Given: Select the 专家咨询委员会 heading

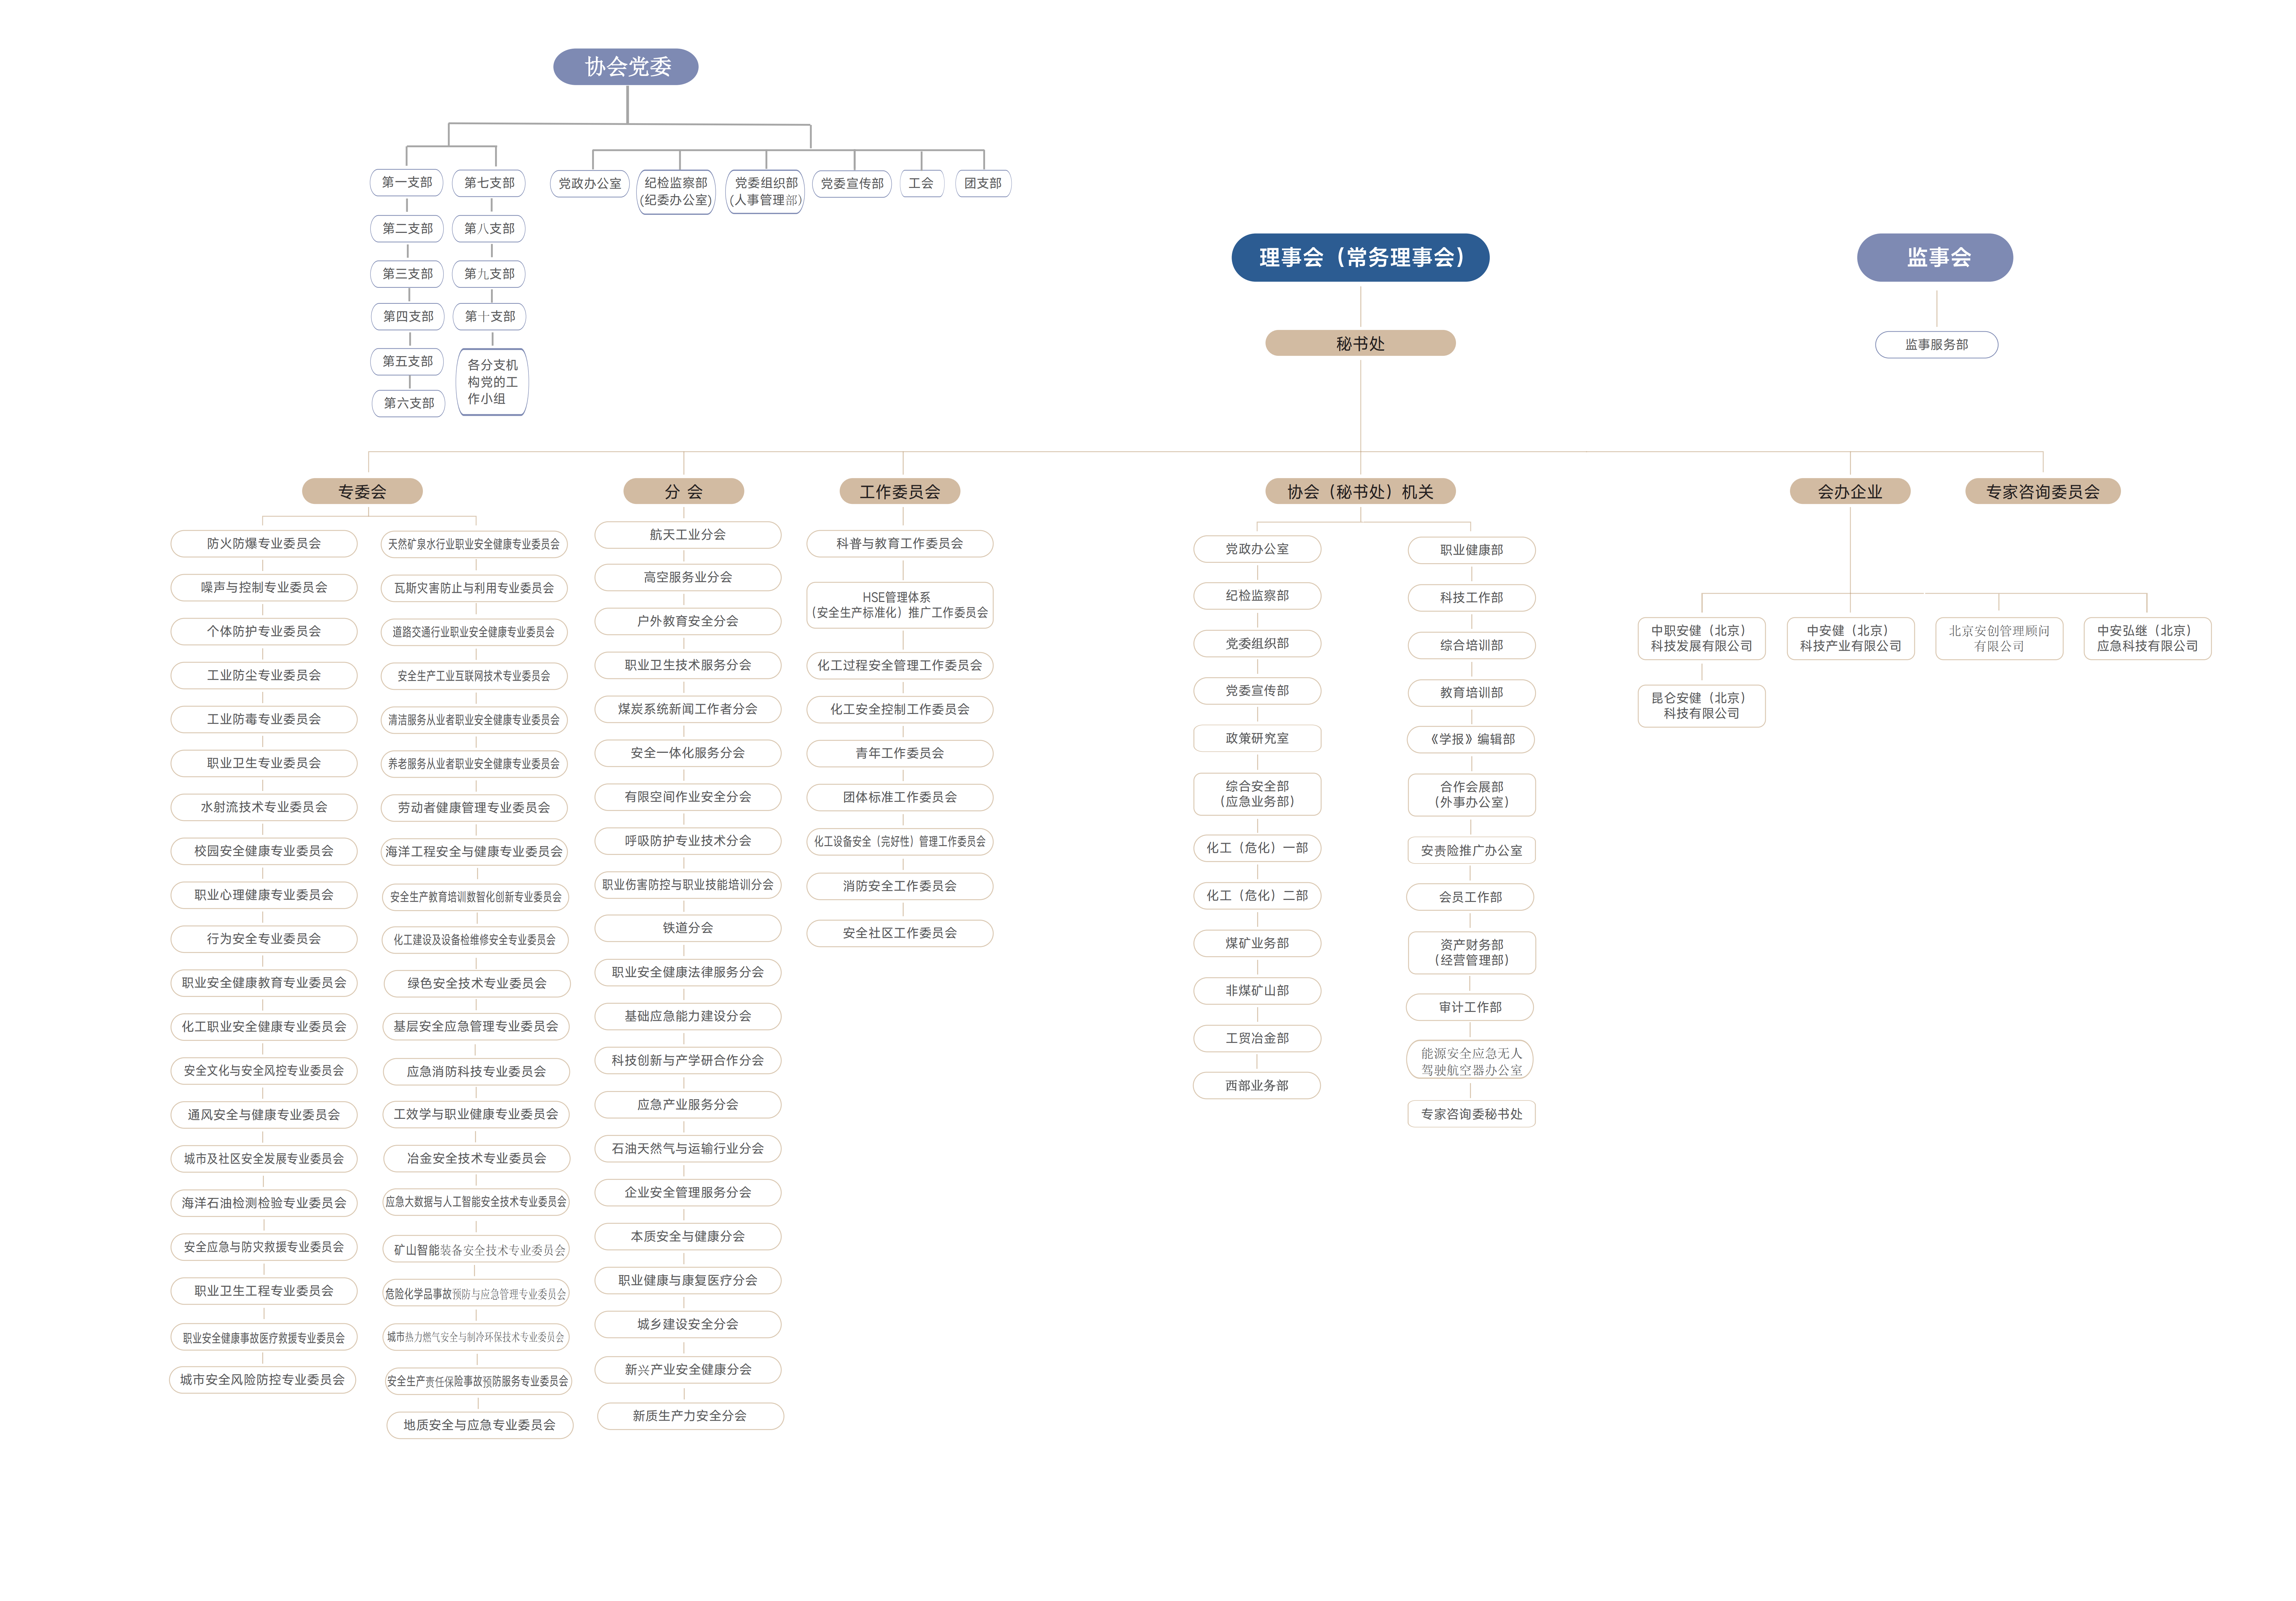Looking at the screenshot, I should [2043, 491].
